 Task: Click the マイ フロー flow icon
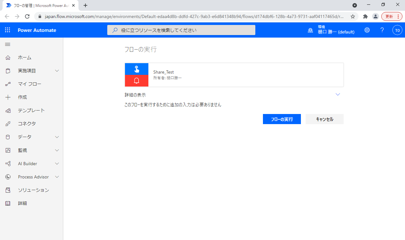8,84
